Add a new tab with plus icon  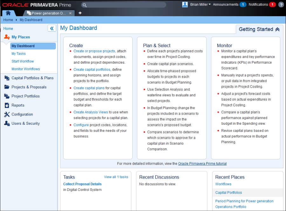point(80,13)
